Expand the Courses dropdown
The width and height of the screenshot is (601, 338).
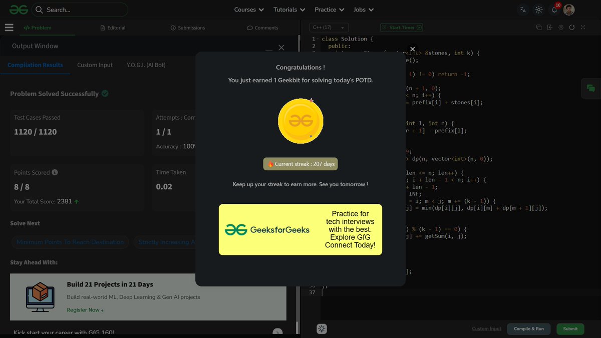(x=248, y=10)
